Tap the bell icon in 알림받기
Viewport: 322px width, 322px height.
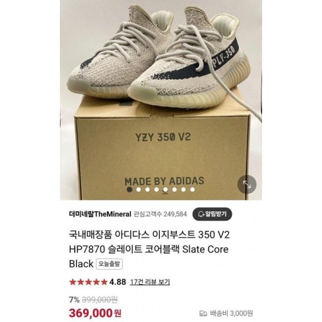pos(202,214)
